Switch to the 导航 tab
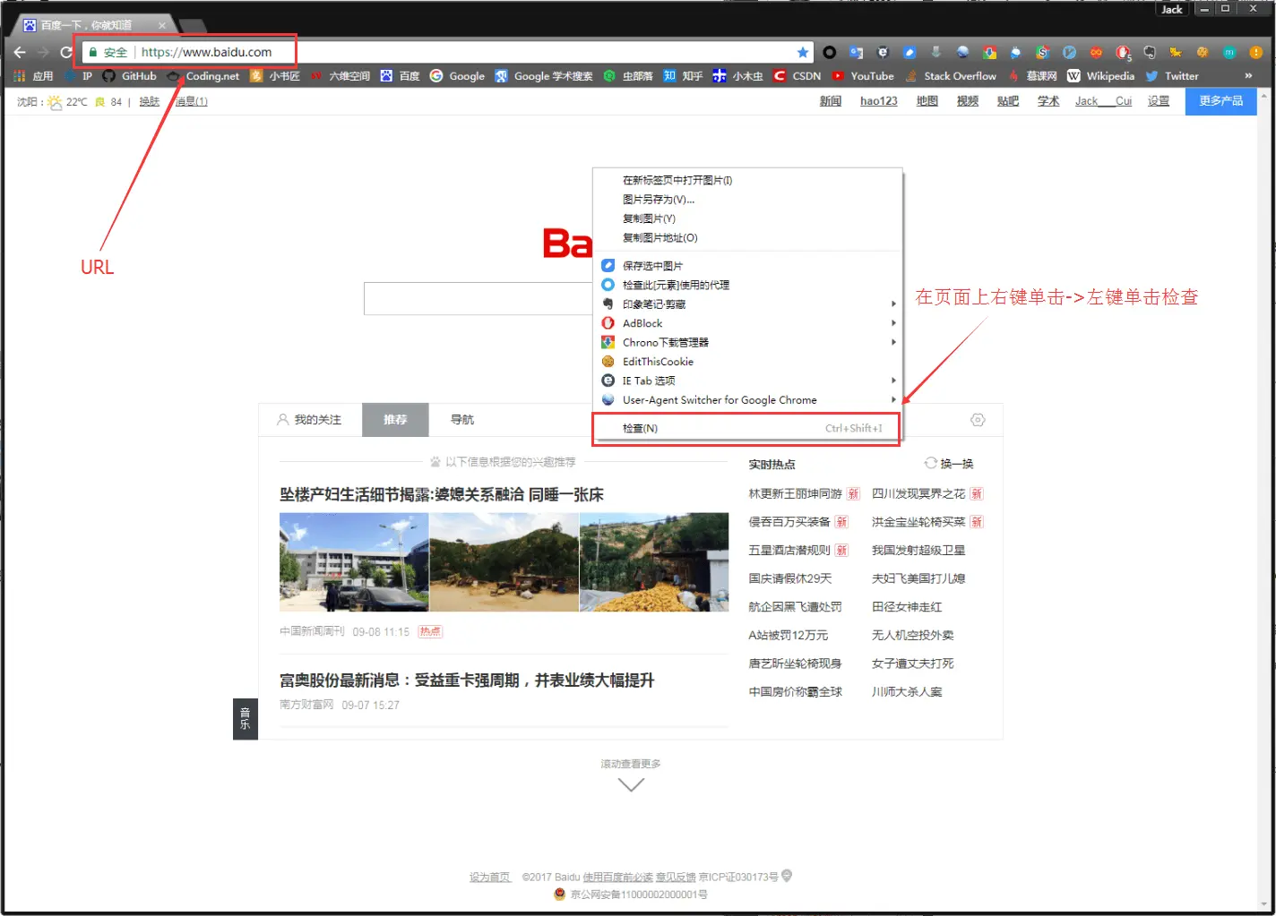Viewport: 1276px width, 916px height. [x=461, y=419]
